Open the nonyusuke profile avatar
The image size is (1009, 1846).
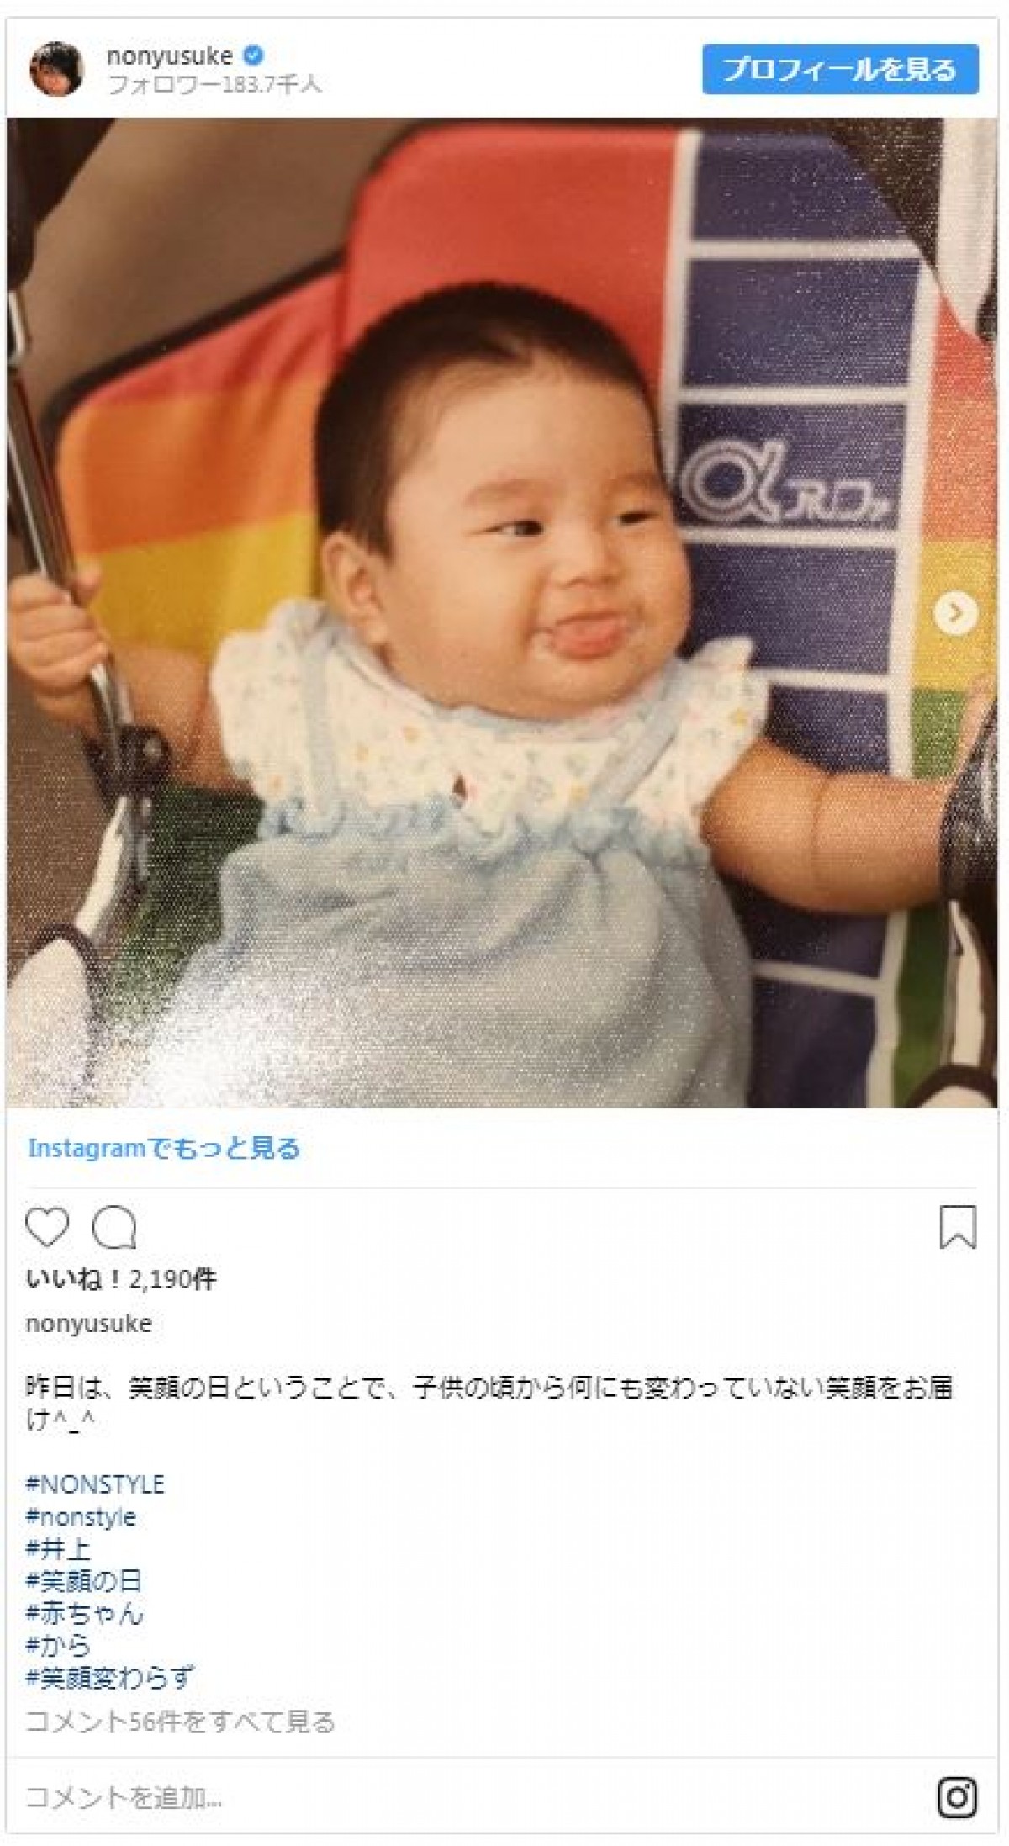pyautogui.click(x=58, y=69)
